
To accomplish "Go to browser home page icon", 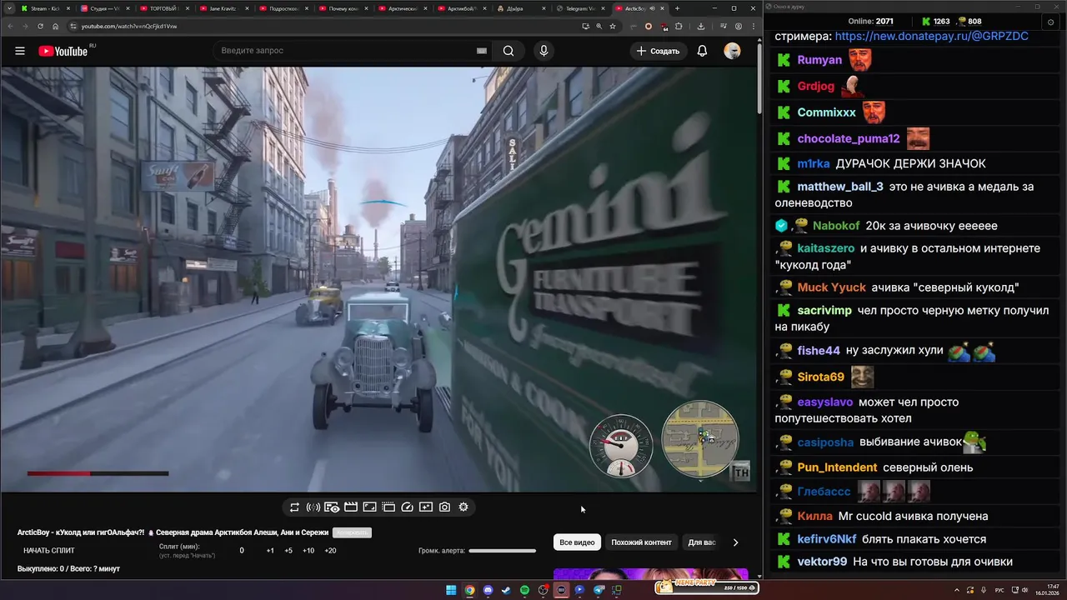I will [x=56, y=26].
